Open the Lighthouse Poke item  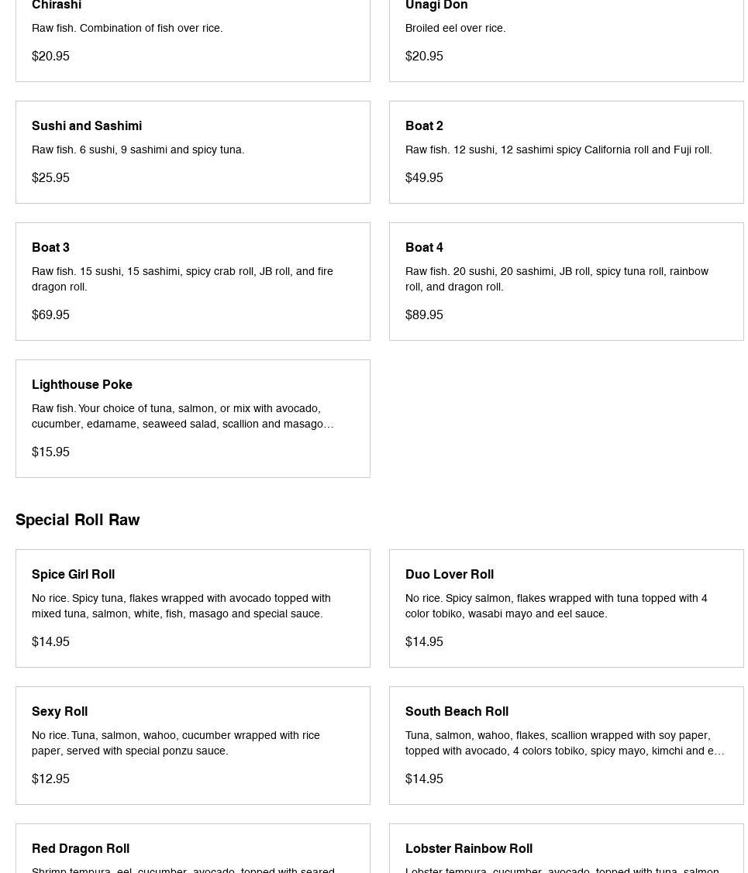pyautogui.click(x=192, y=418)
